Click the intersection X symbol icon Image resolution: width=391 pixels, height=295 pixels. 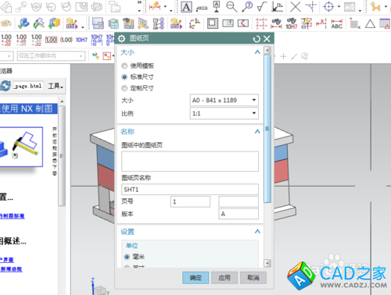tap(296, 7)
